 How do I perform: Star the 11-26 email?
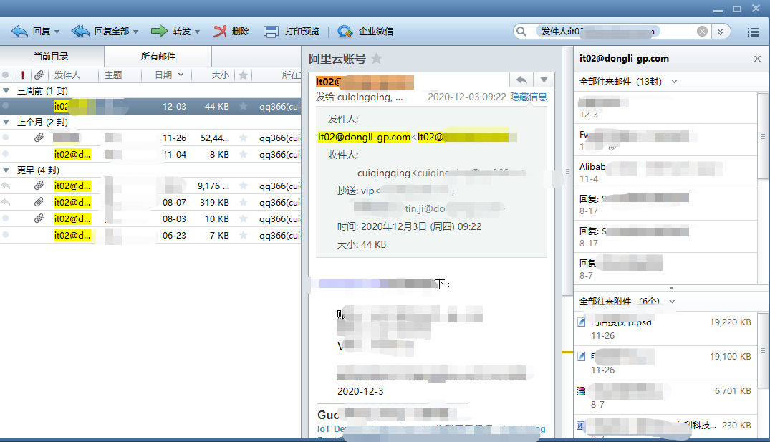[x=243, y=138]
